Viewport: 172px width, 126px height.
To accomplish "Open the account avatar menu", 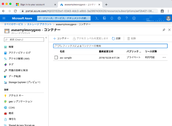I will point(168,18).
